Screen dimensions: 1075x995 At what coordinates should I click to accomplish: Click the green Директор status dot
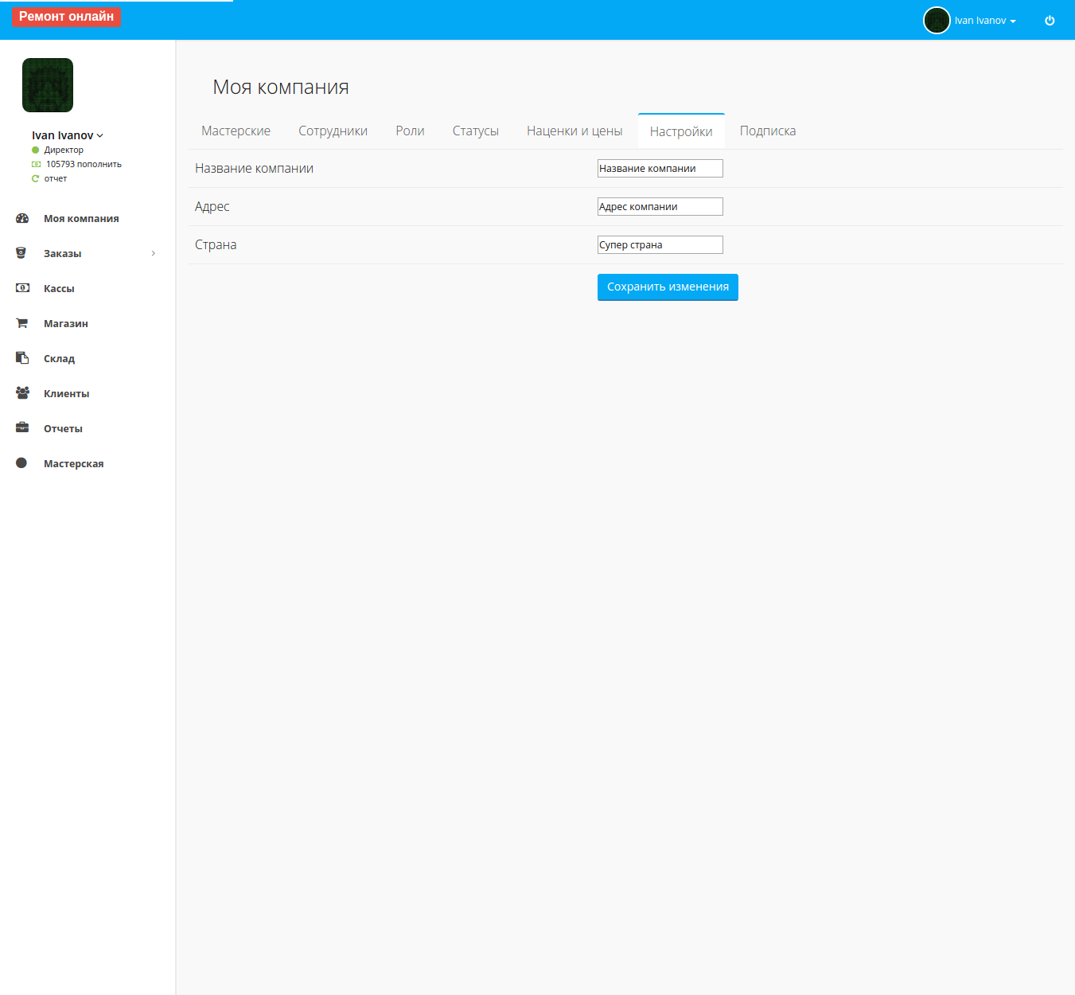click(35, 150)
